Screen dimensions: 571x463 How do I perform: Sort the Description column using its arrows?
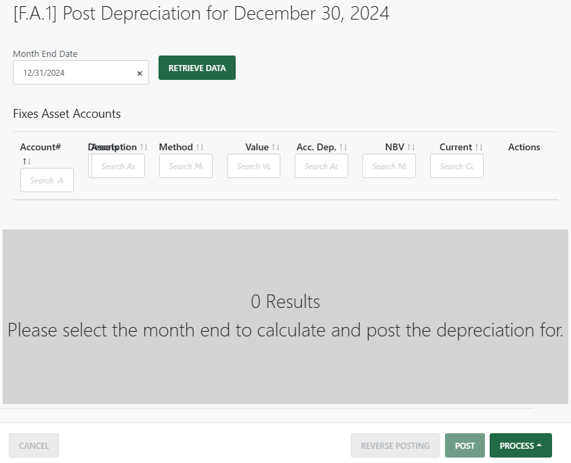point(142,147)
